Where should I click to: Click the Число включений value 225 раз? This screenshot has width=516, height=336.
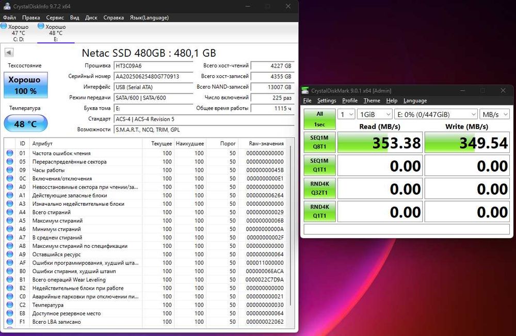point(272,97)
